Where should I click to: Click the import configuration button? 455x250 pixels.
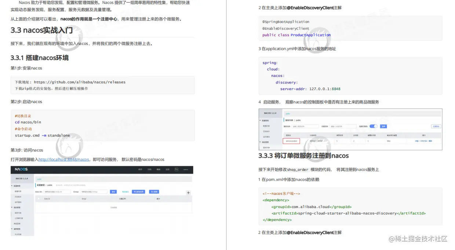click(x=154, y=192)
